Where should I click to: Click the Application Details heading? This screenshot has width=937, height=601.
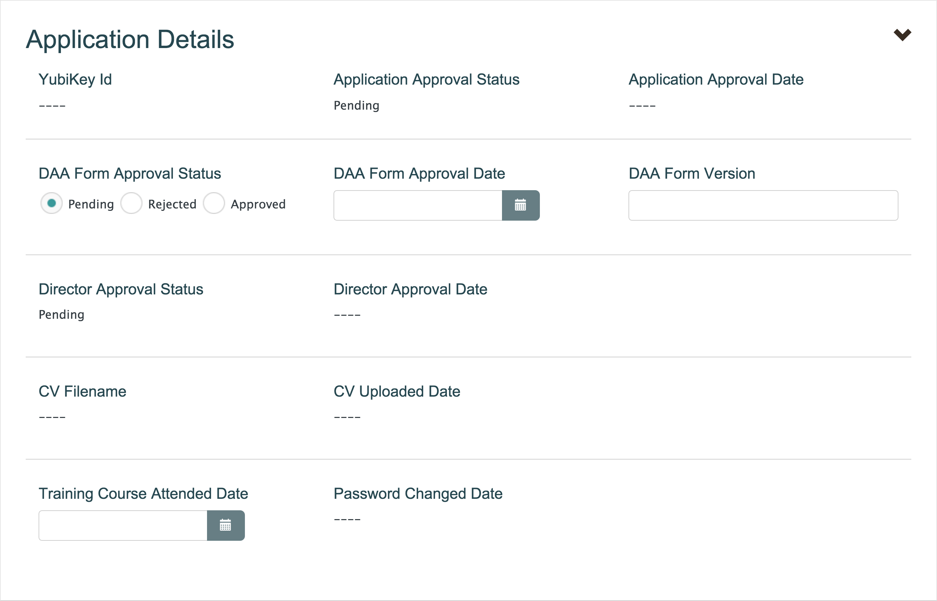click(x=130, y=39)
